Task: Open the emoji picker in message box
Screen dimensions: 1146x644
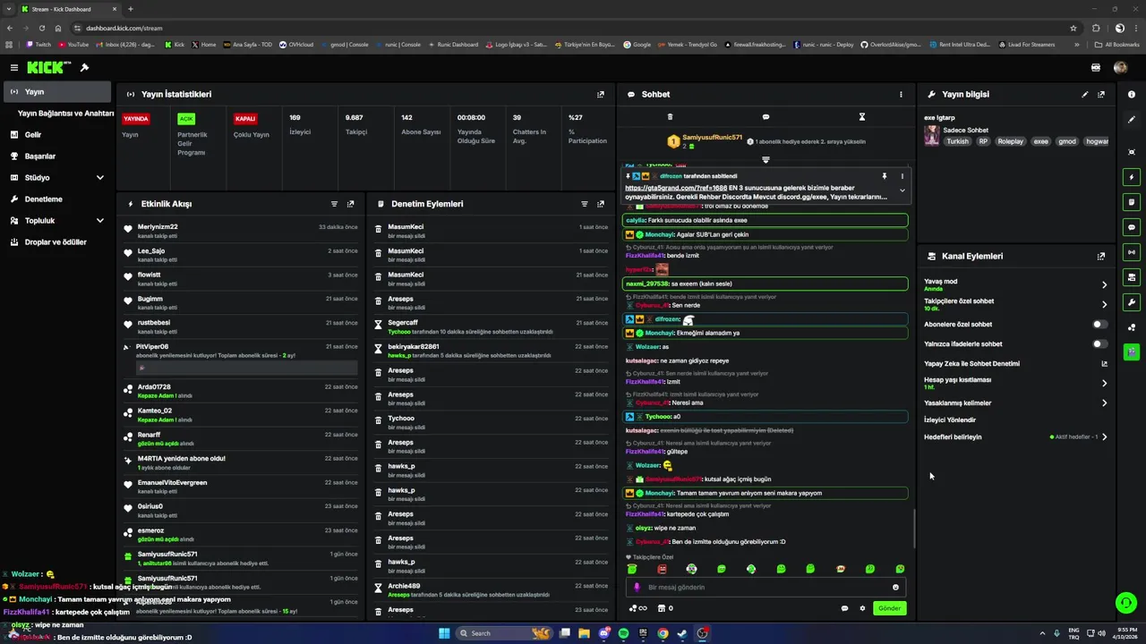Action: 895,588
